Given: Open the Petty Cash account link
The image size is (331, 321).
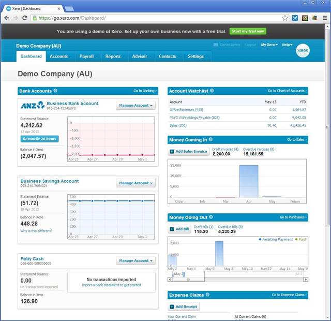Looking at the screenshot, I should click(x=32, y=259).
